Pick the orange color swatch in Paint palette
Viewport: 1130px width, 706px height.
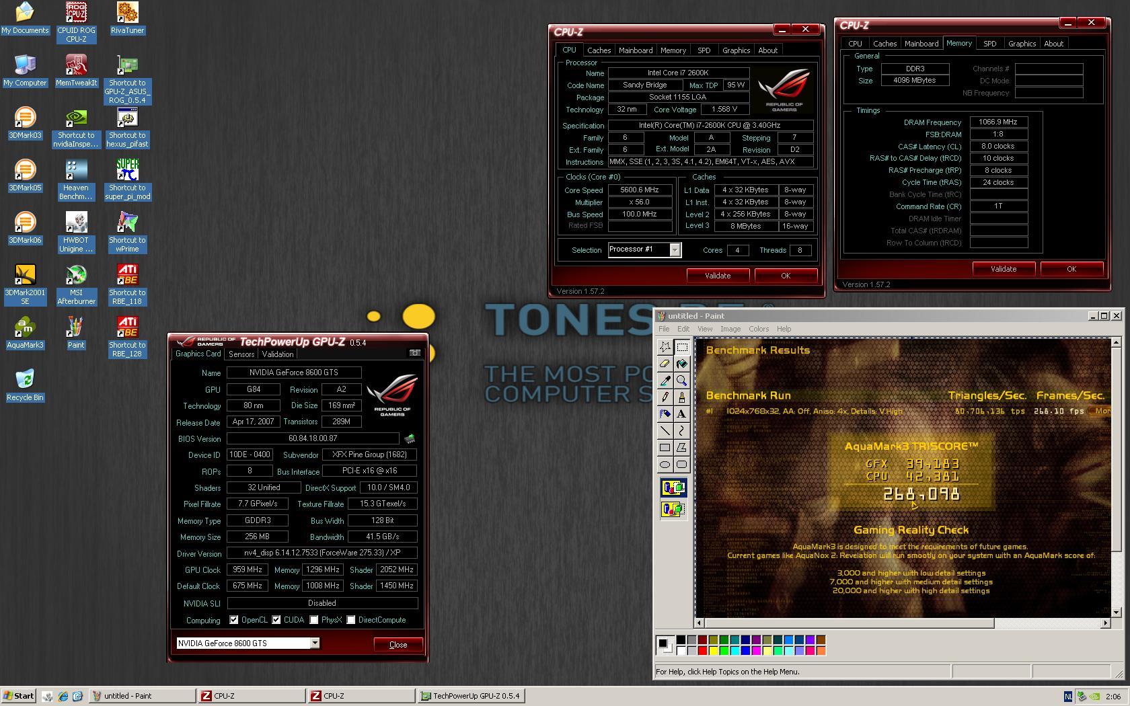(821, 650)
